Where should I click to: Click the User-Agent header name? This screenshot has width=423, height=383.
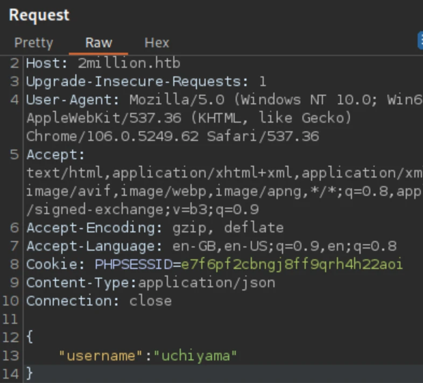coord(73,100)
